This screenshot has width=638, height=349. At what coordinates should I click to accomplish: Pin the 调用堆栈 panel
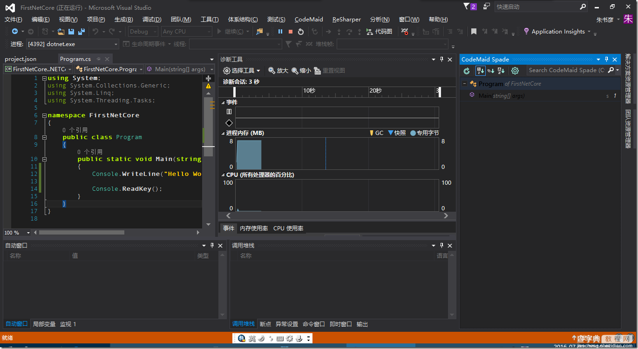pyautogui.click(x=441, y=245)
